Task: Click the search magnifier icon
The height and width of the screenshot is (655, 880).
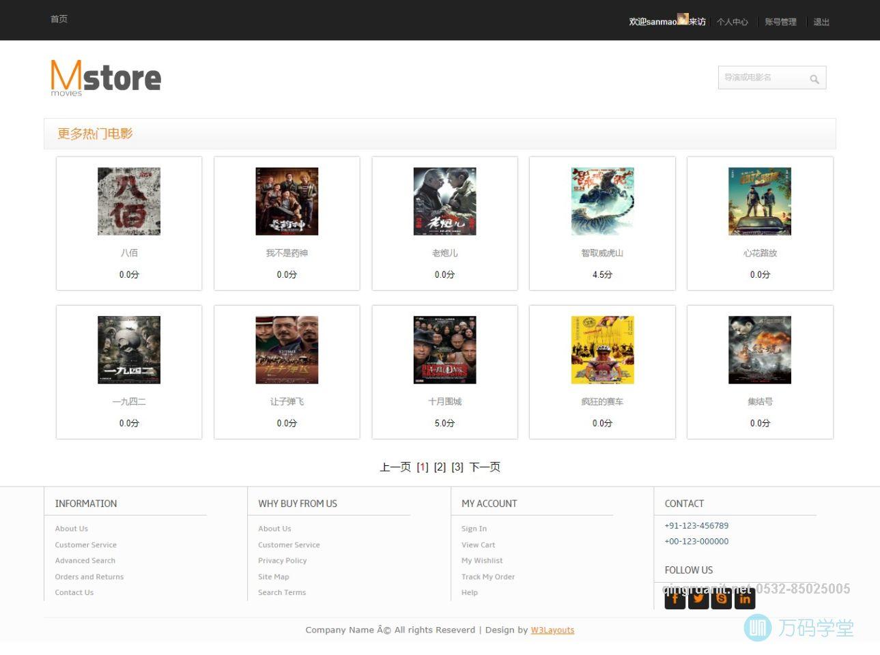Action: (814, 79)
